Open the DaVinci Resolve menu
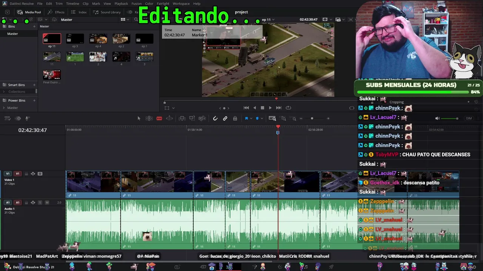Screen dimensions: 483x271 click(x=22, y=4)
